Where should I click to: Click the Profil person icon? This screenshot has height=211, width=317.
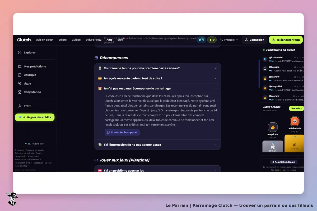coord(20,106)
